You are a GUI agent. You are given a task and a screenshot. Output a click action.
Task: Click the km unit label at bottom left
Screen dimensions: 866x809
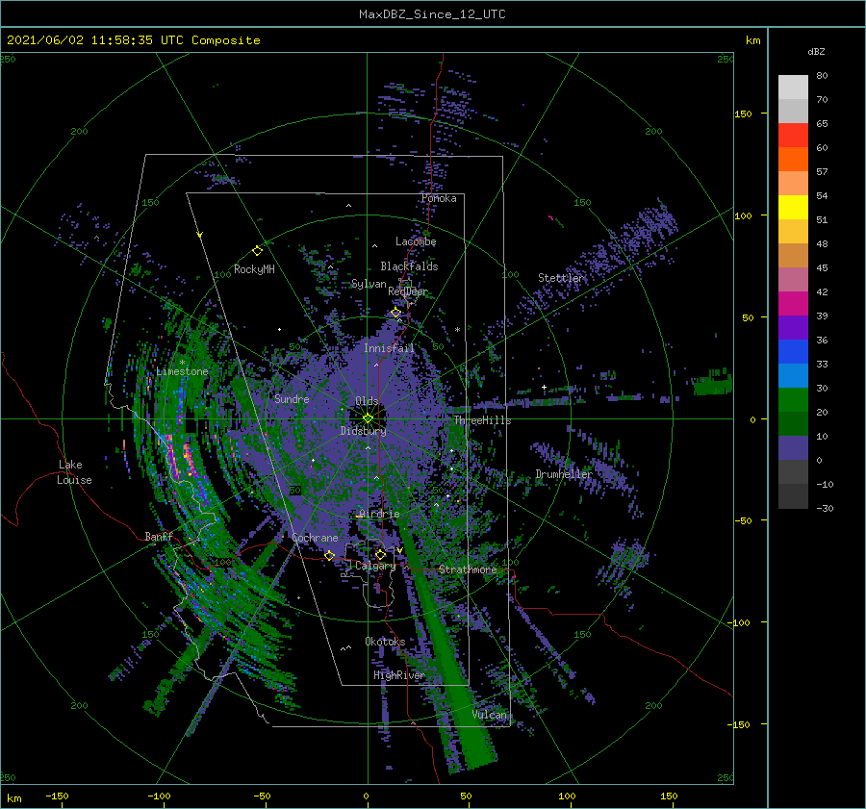(x=13, y=798)
